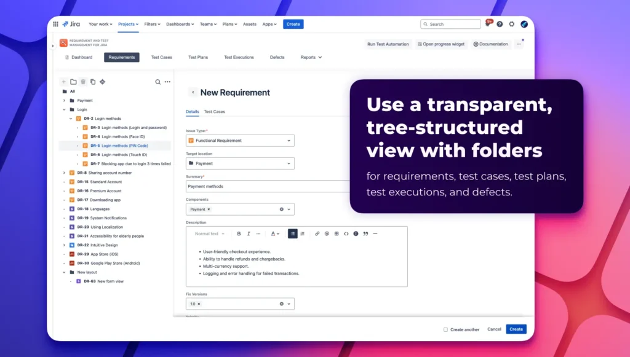Open the Filters menu

tap(152, 24)
